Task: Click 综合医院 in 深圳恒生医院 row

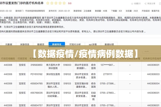Action: [x=93, y=76]
